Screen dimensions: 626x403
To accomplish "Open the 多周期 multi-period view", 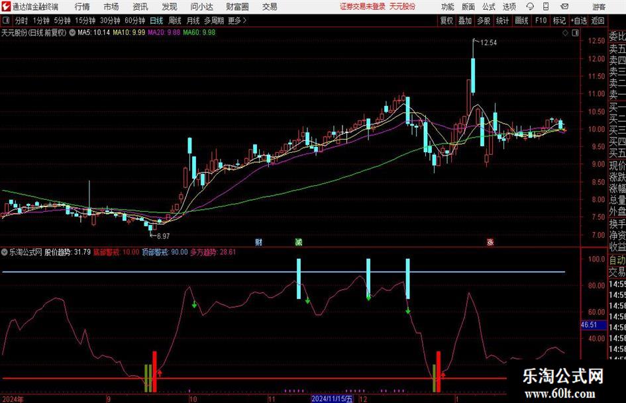I will (214, 21).
